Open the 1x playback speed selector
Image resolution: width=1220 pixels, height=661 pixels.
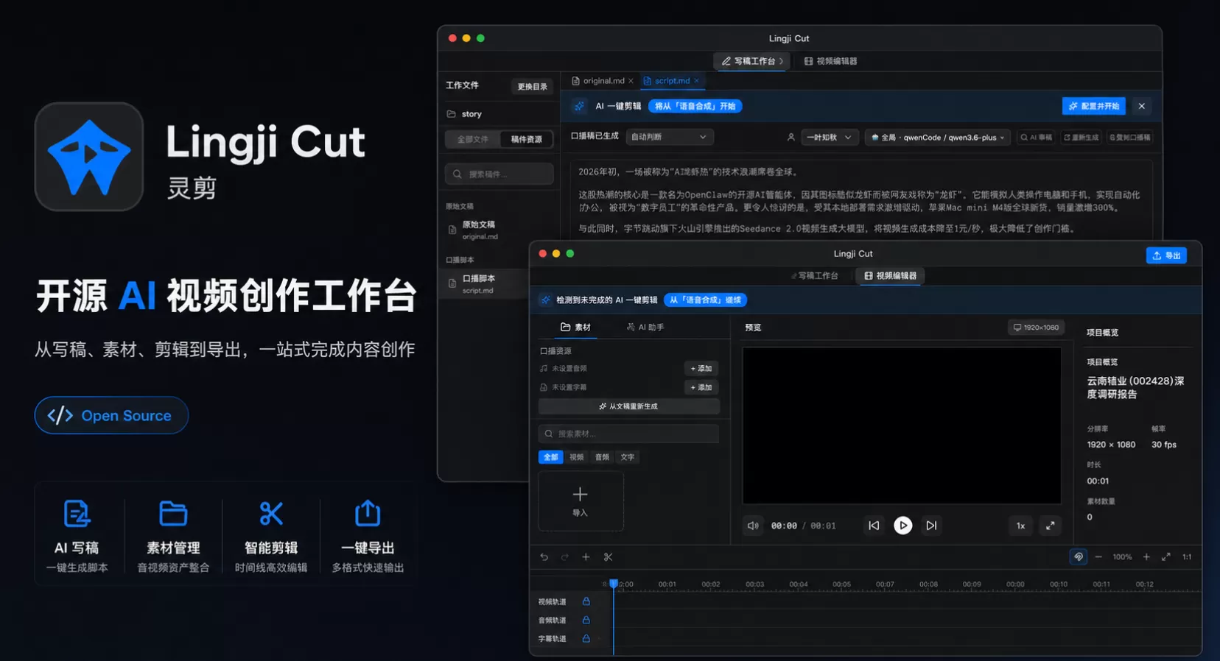(1020, 526)
